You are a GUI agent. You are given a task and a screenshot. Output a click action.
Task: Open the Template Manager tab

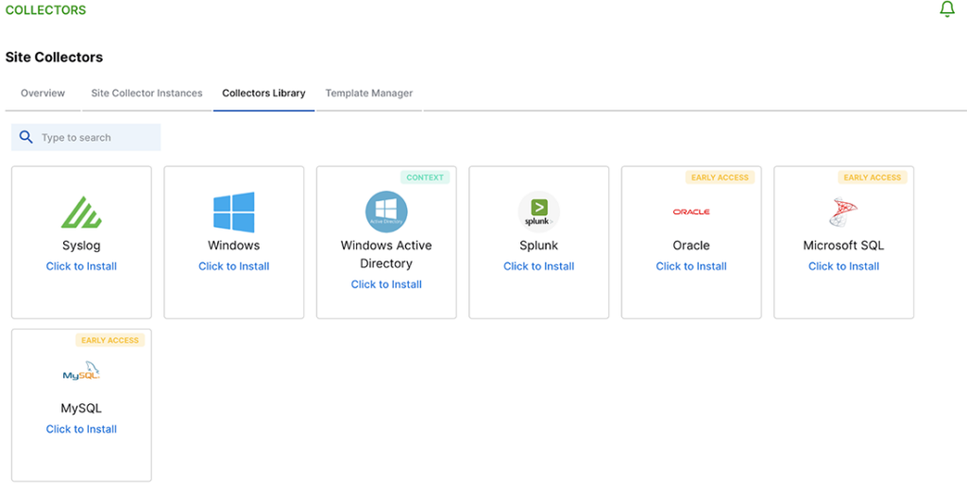click(368, 93)
